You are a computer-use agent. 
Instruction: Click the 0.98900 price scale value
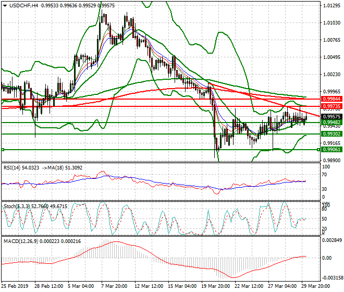tap(332, 161)
